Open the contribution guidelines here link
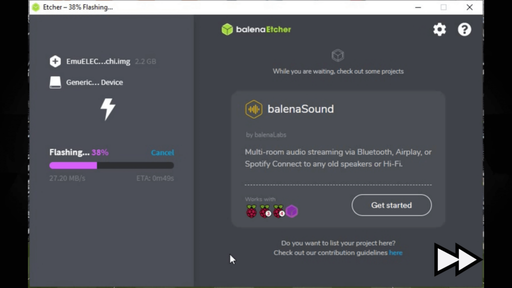Screen dimensions: 512x288 click(x=396, y=252)
